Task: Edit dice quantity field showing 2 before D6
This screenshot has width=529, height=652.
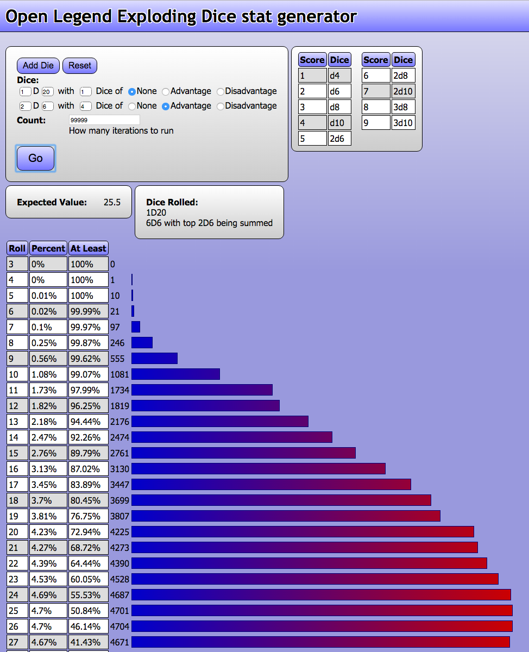Action: [x=25, y=106]
